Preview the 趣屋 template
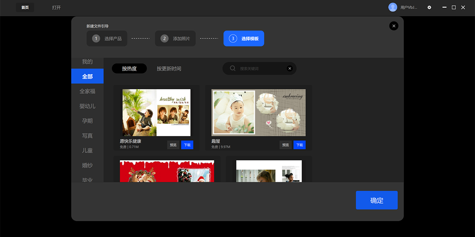This screenshot has height=237, width=475. coord(285,145)
